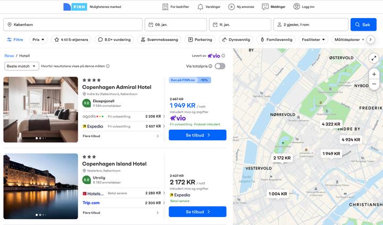Click info icon beside Vis totalpris
Image resolution: width=383 pixels, height=225 pixels.
click(210, 66)
